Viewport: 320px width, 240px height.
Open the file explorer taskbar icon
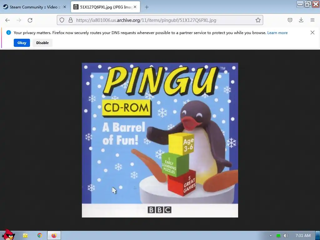click(x=25, y=236)
